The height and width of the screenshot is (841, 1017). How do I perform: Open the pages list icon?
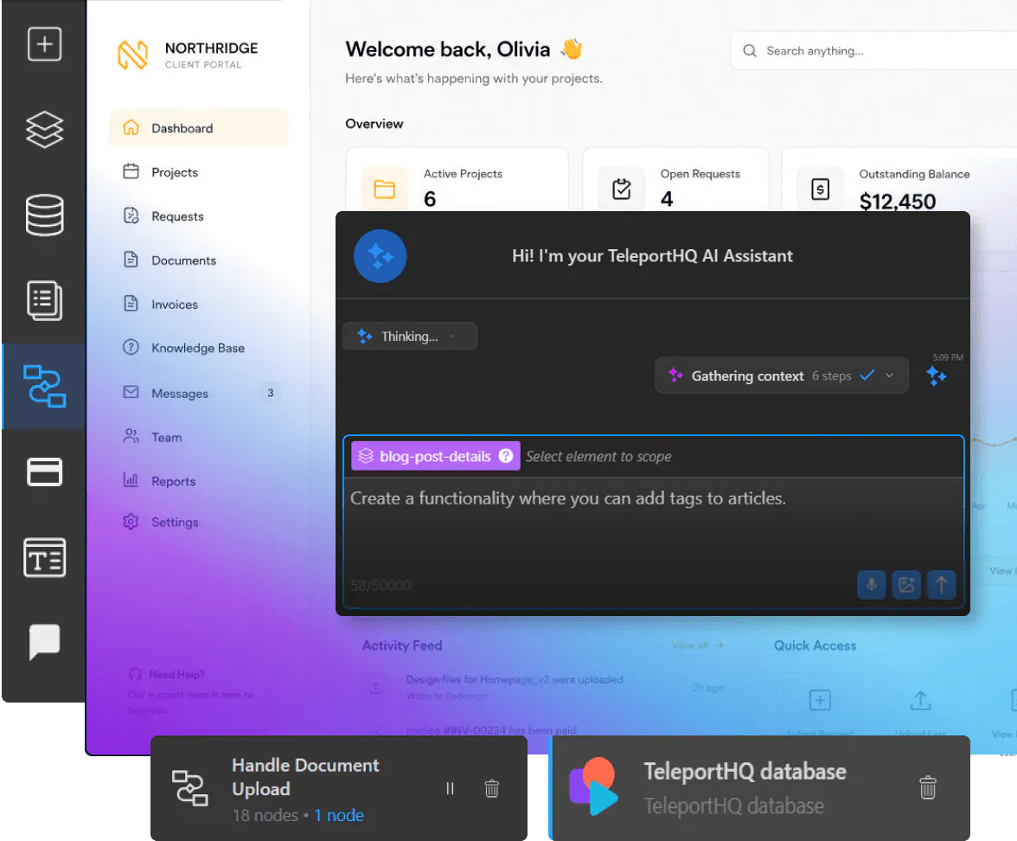point(44,300)
